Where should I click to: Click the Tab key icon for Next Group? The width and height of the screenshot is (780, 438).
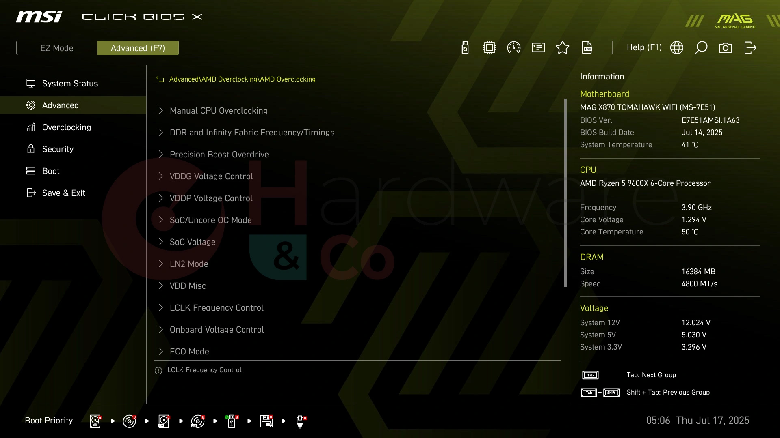[x=590, y=375]
